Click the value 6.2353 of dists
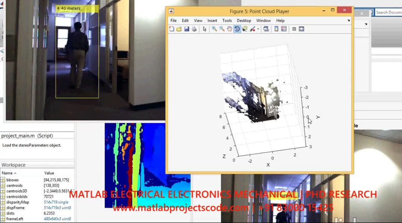This screenshot has width=402, height=223. point(49,213)
